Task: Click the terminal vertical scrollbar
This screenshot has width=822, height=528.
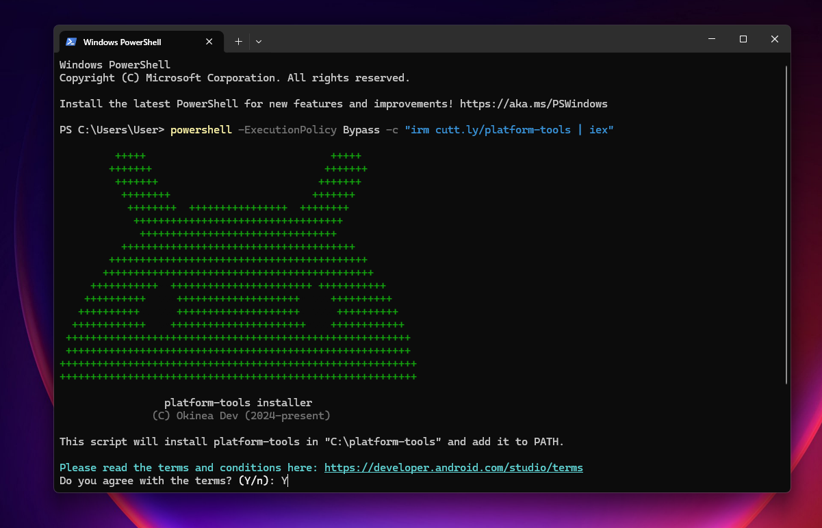Action: point(786,226)
